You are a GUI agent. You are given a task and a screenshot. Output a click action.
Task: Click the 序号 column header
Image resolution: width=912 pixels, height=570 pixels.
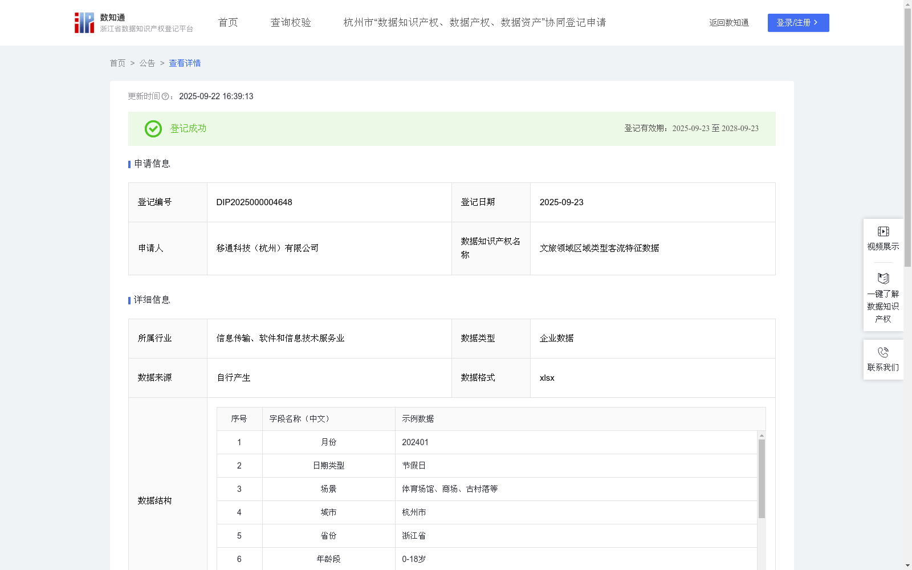point(239,419)
